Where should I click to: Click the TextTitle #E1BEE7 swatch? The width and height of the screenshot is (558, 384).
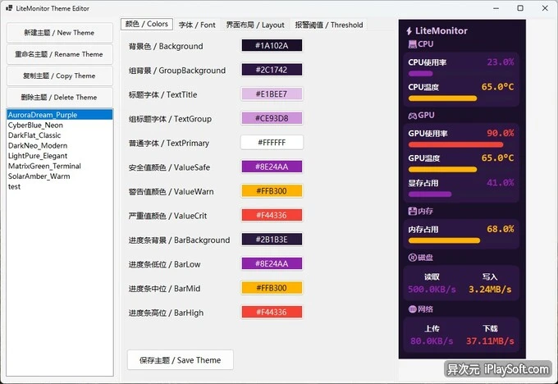(272, 94)
